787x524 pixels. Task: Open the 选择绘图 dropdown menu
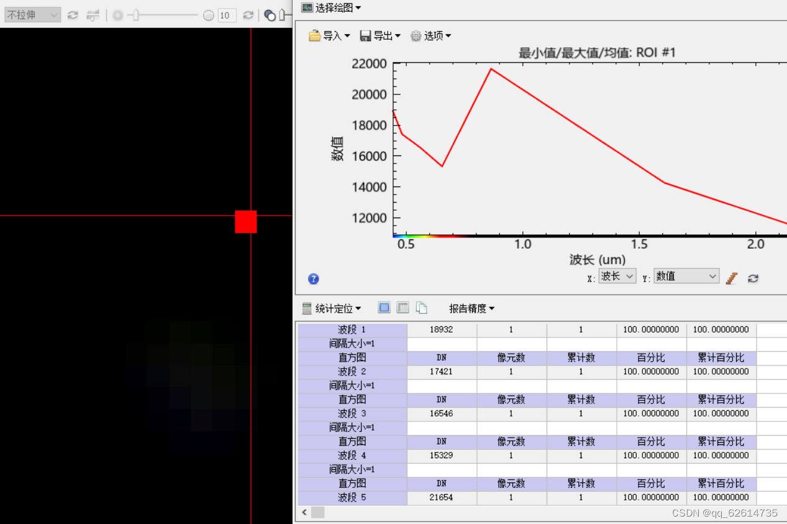point(338,7)
